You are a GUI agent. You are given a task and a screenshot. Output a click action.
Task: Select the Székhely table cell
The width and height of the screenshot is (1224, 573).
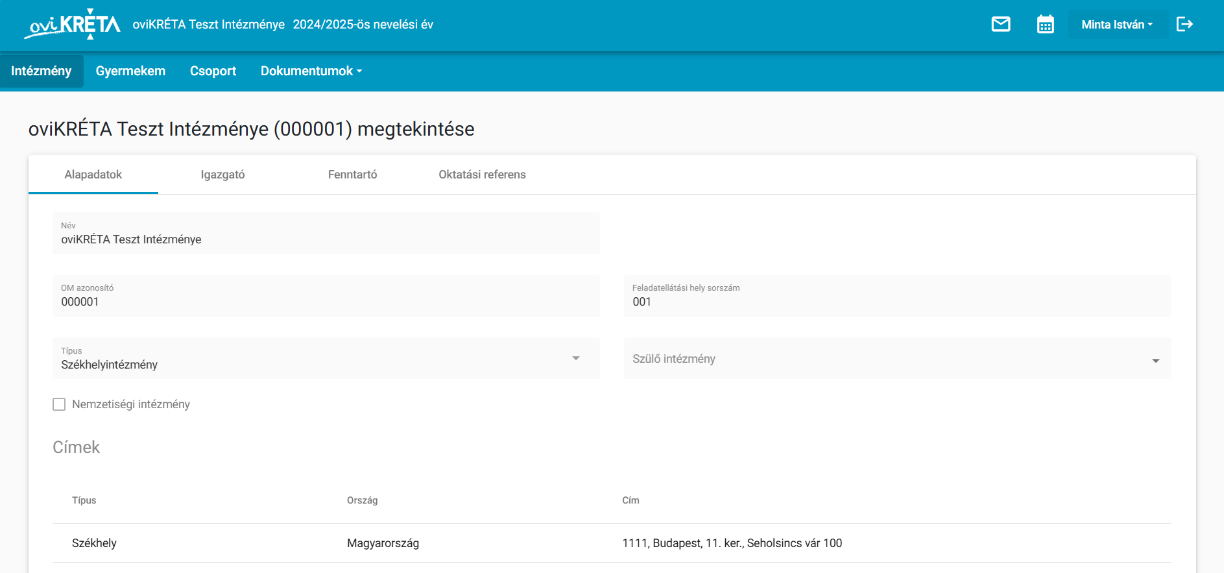(x=95, y=543)
